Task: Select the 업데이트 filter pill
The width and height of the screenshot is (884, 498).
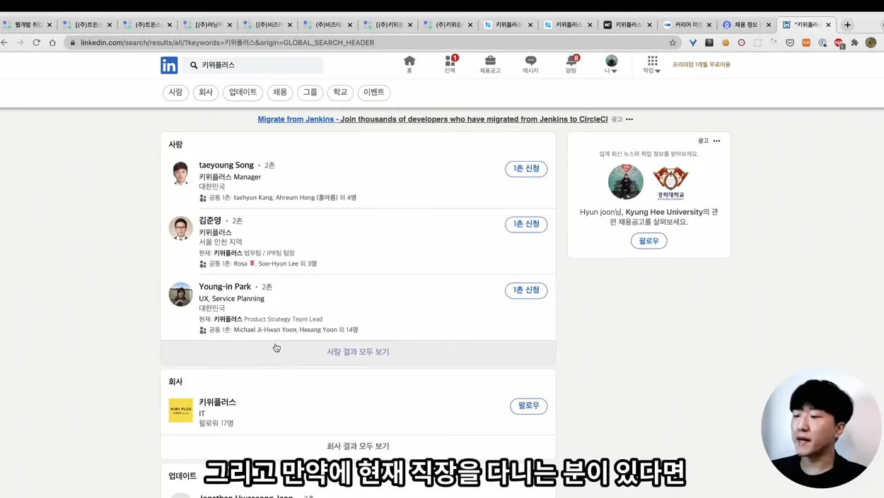Action: pos(243,93)
